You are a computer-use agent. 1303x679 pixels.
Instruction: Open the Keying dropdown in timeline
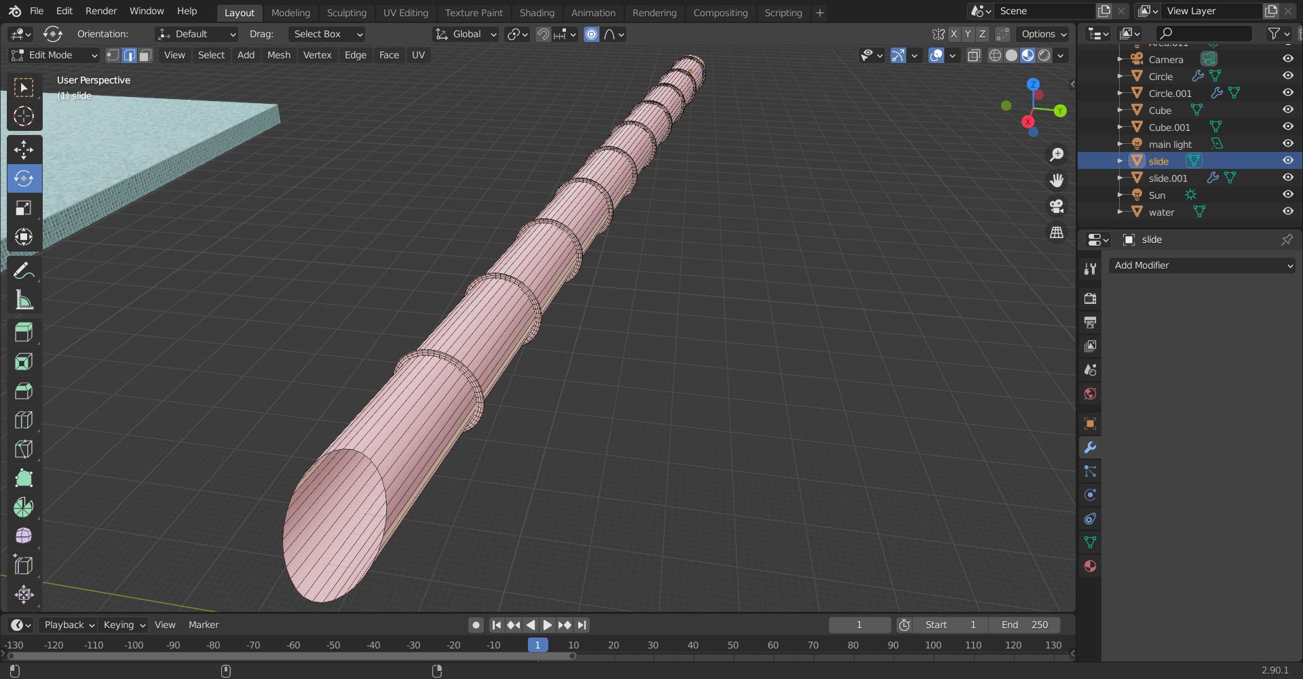pyautogui.click(x=124, y=625)
